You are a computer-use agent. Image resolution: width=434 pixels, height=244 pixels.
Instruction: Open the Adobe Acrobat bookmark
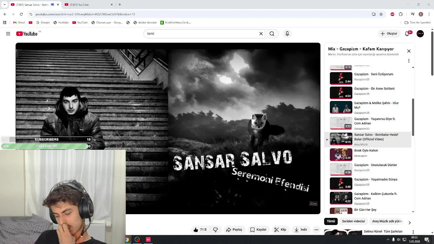145,23
